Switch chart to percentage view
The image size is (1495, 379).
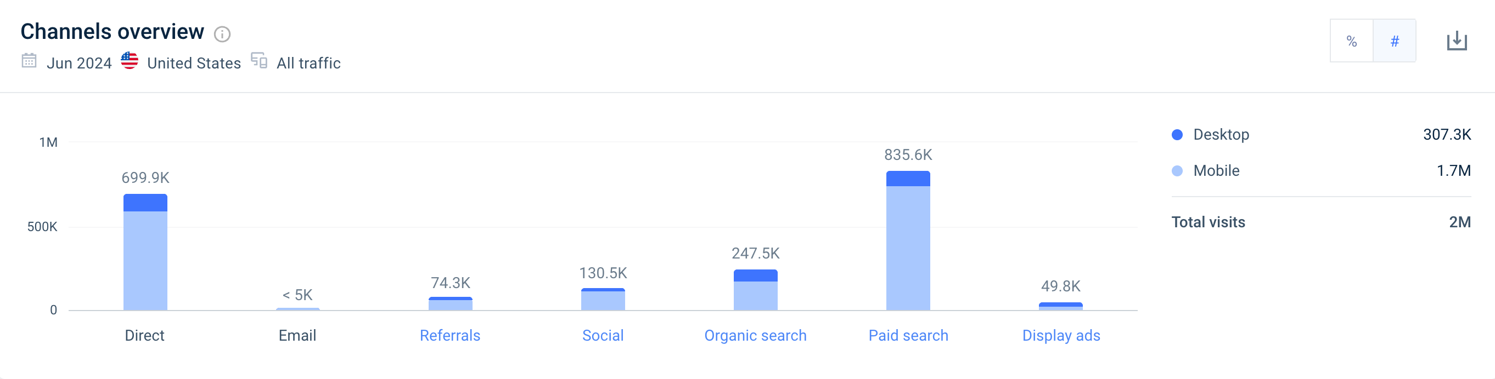tap(1351, 41)
